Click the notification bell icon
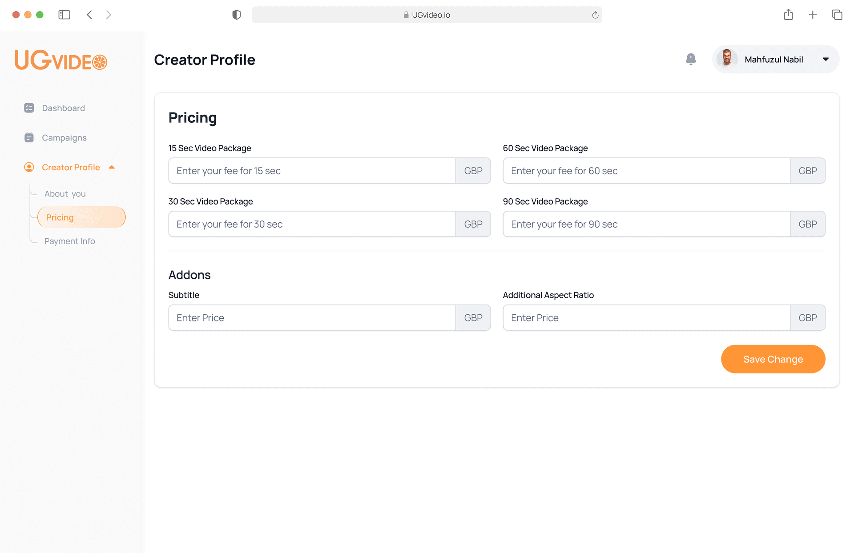This screenshot has height=553, width=854. [x=690, y=59]
